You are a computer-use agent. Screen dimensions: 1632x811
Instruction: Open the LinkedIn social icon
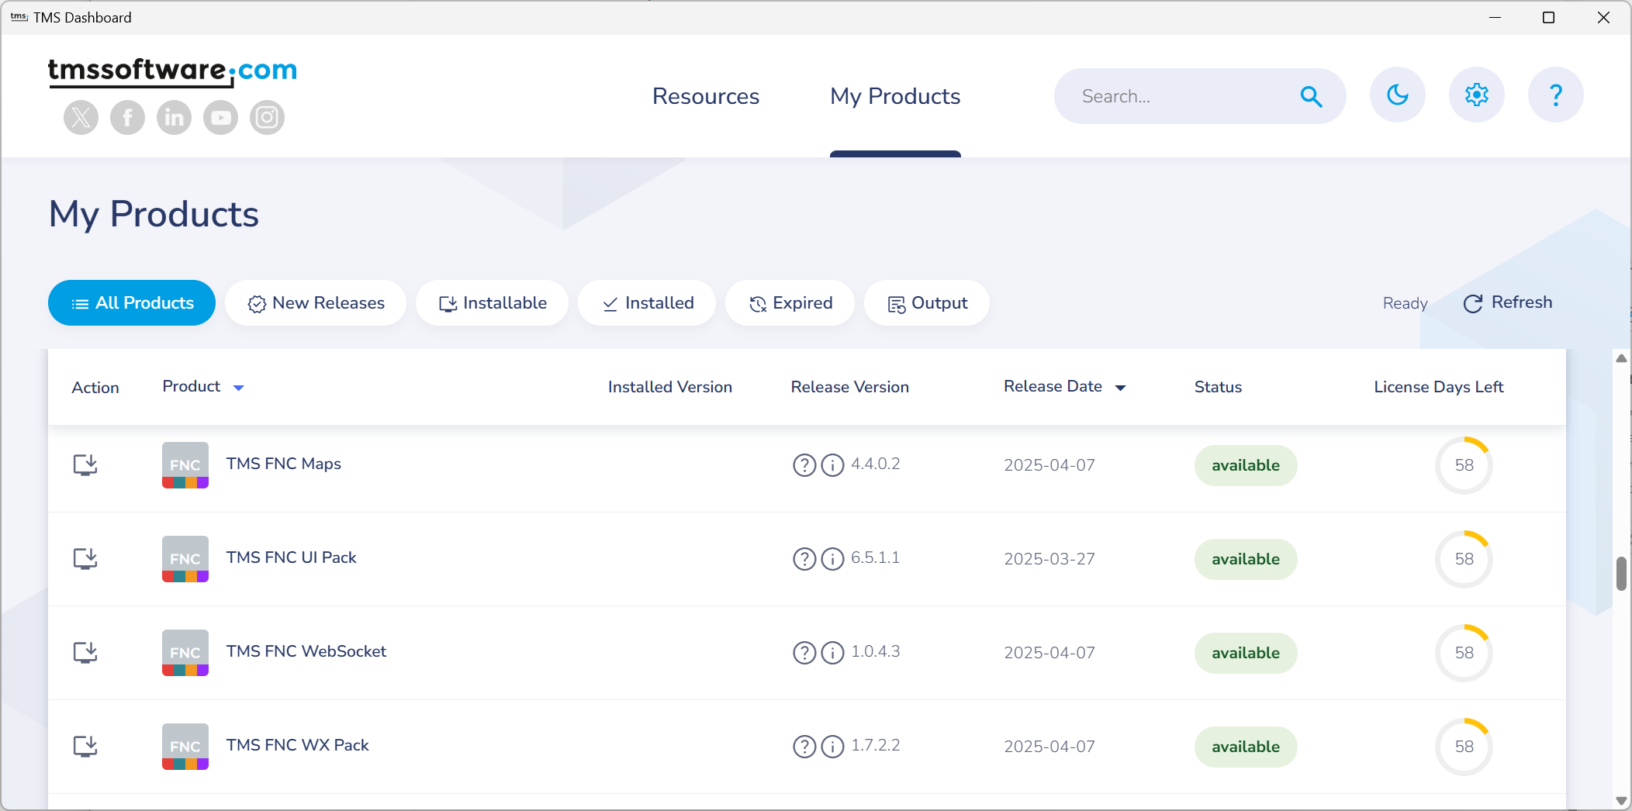pyautogui.click(x=175, y=118)
